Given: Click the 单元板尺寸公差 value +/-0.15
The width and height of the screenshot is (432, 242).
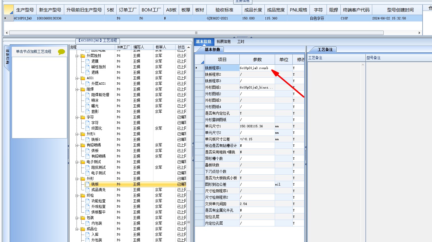Looking at the screenshot, I should click(x=257, y=139).
